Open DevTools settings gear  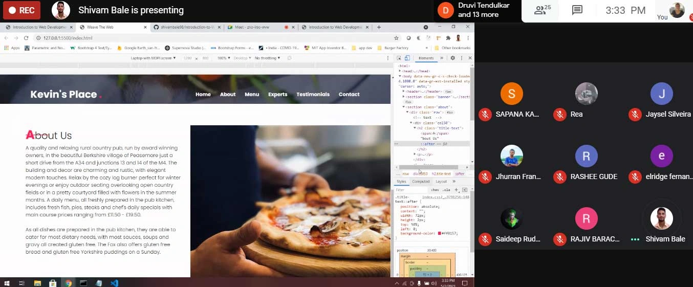click(452, 58)
